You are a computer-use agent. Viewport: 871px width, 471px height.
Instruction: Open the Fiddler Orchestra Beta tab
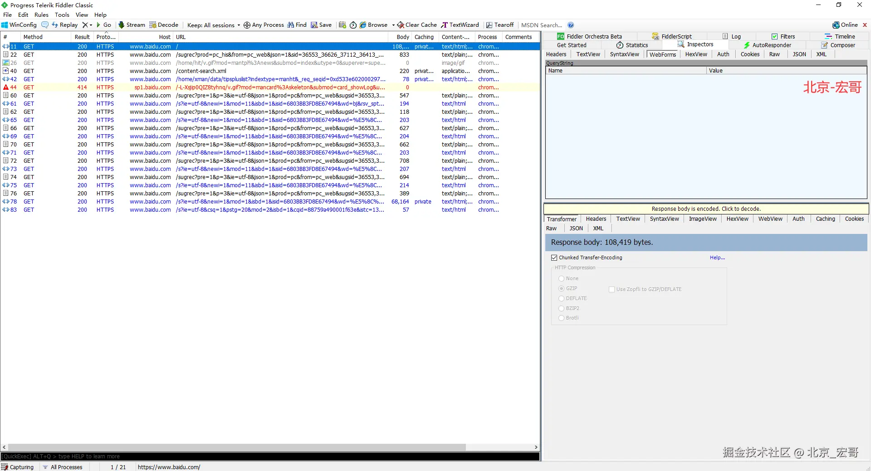[x=589, y=36]
